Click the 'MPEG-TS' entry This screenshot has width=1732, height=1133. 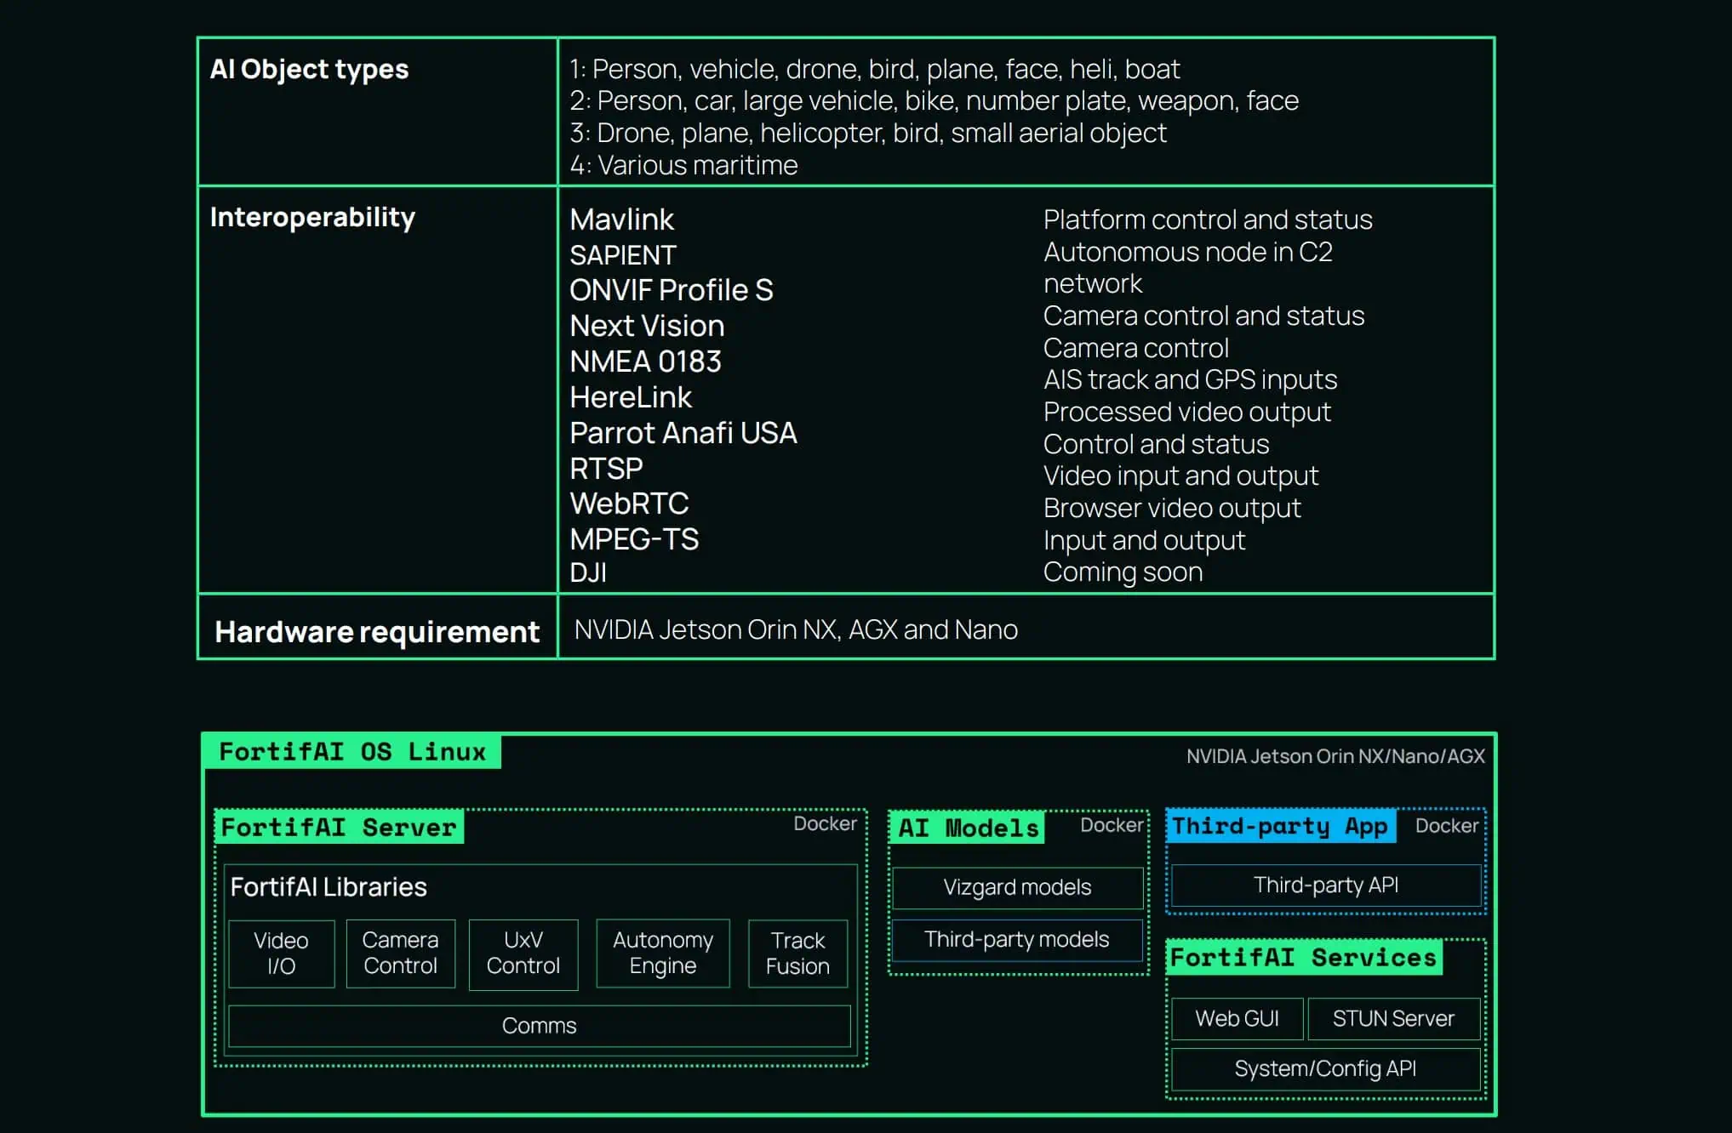pyautogui.click(x=634, y=539)
